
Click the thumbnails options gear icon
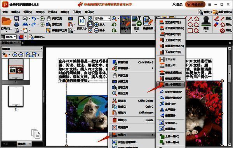(5, 55)
